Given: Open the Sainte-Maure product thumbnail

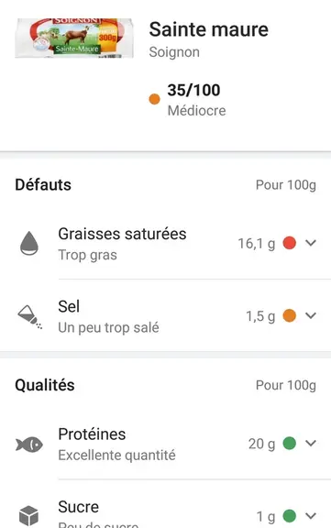Looking at the screenshot, I should tap(74, 38).
